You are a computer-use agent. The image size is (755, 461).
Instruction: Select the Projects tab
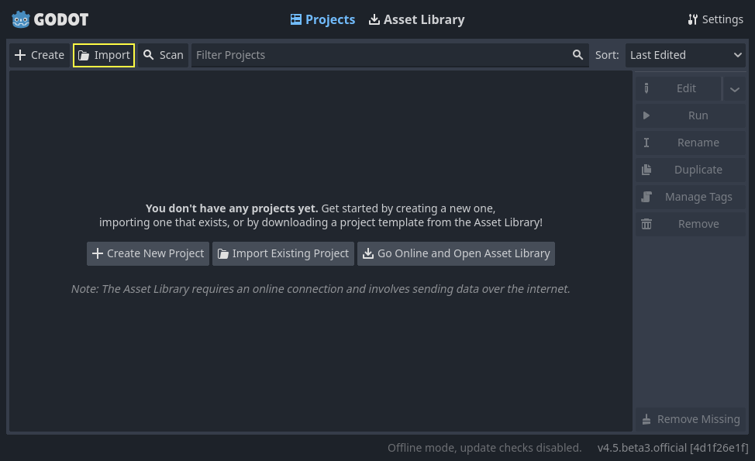pos(322,19)
